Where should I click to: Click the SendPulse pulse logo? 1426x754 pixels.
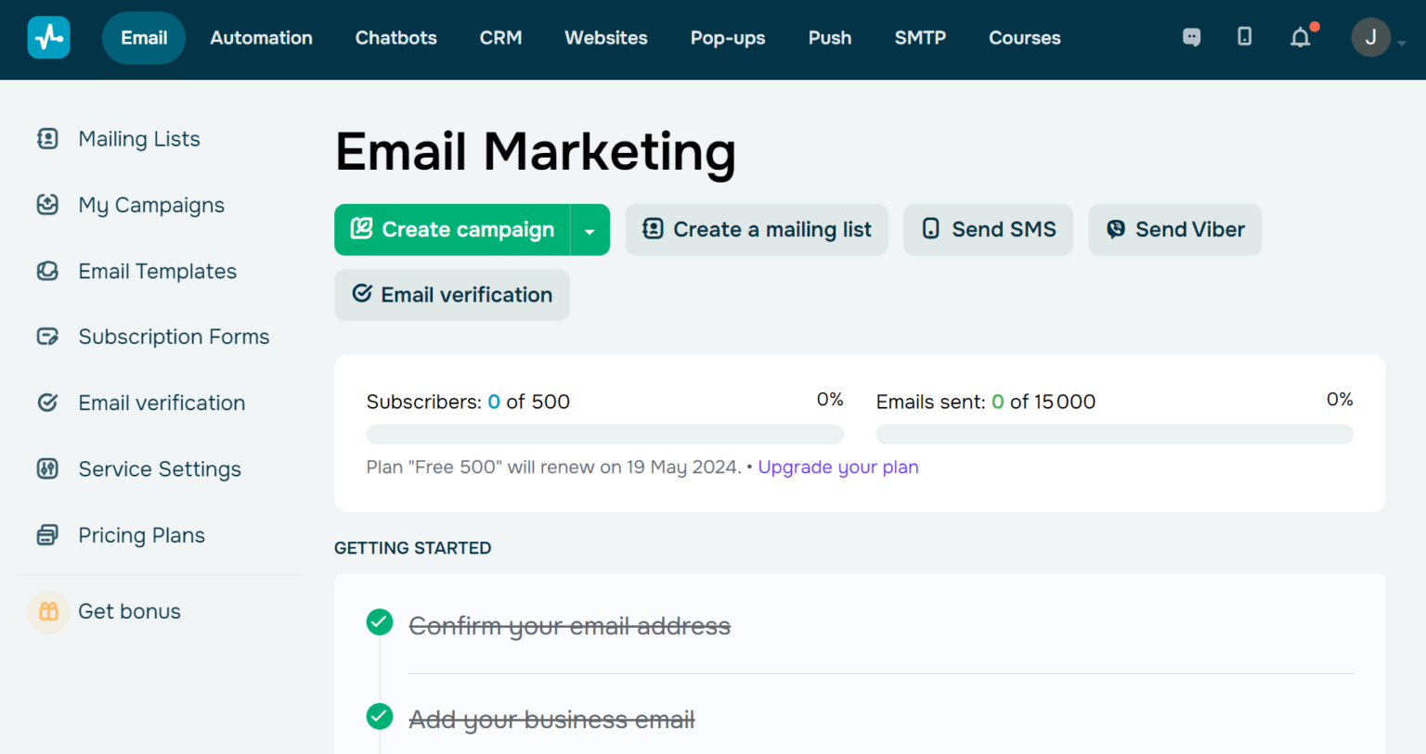click(x=48, y=37)
